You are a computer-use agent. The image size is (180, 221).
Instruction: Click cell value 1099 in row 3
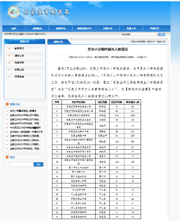click(133, 116)
